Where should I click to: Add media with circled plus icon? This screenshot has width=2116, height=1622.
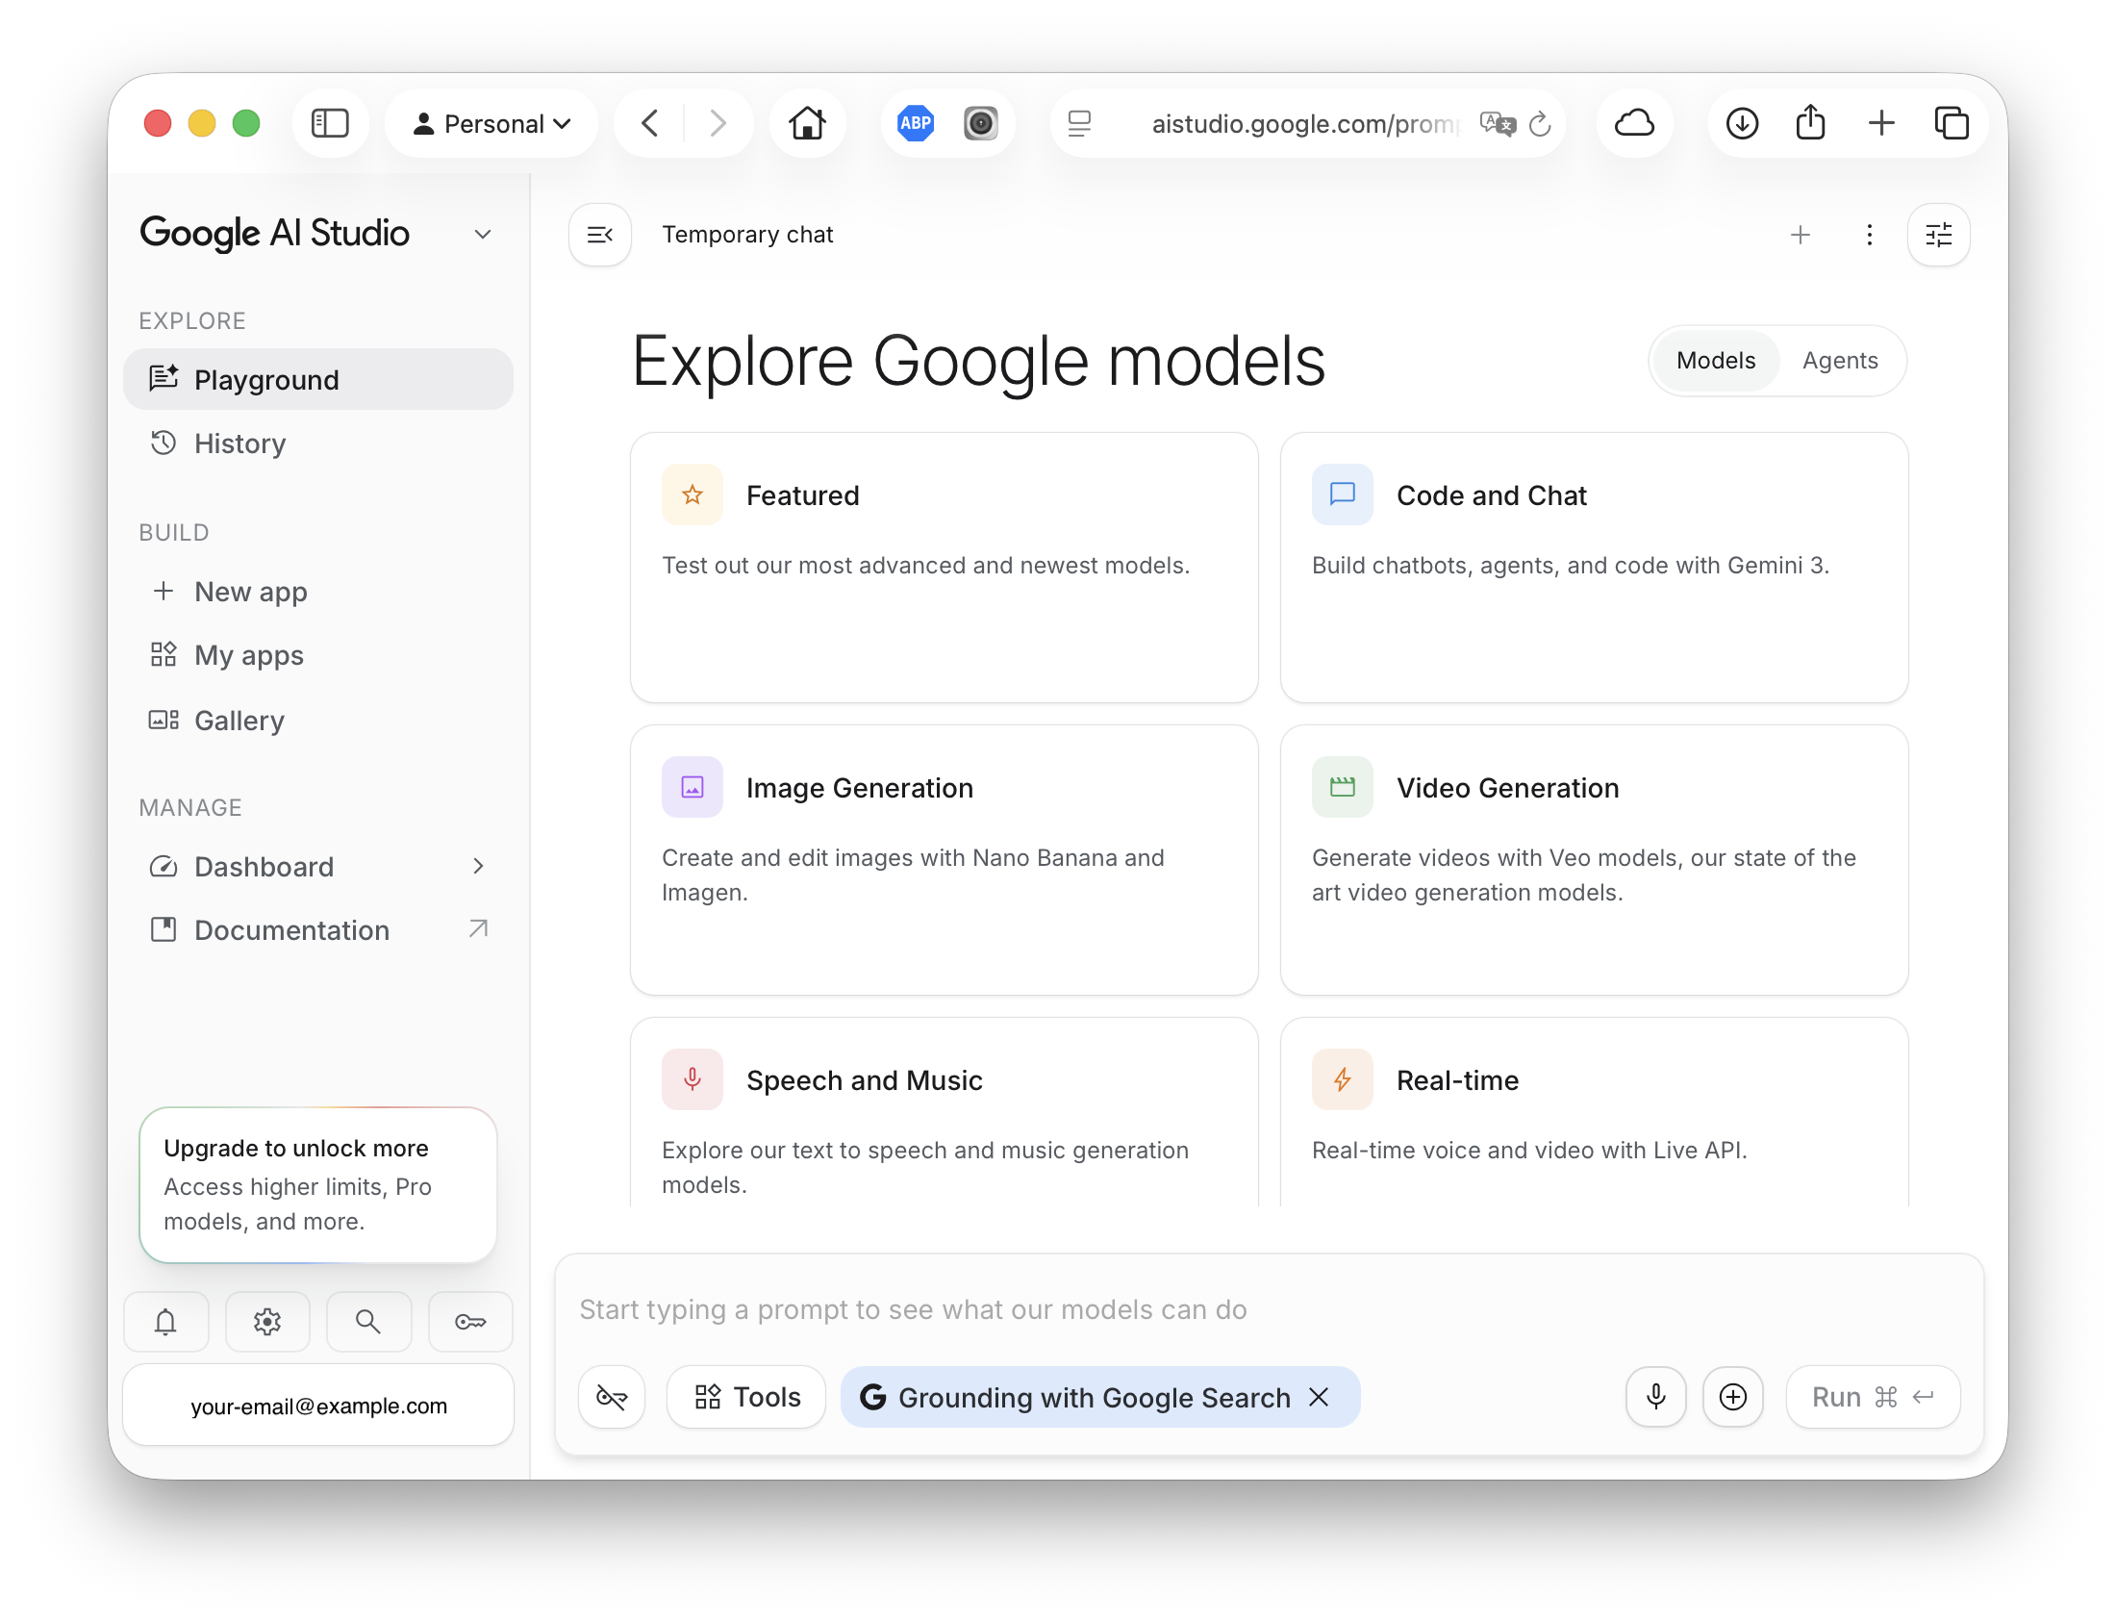point(1733,1396)
